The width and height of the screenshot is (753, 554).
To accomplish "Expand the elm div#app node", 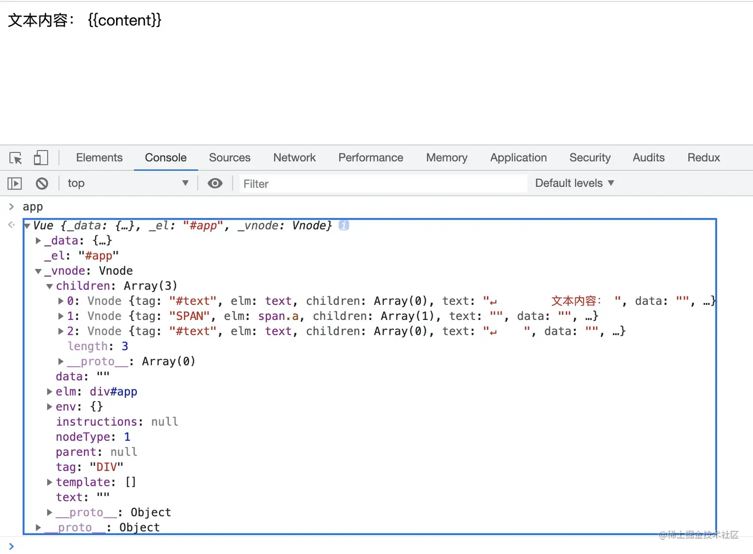I will (50, 392).
